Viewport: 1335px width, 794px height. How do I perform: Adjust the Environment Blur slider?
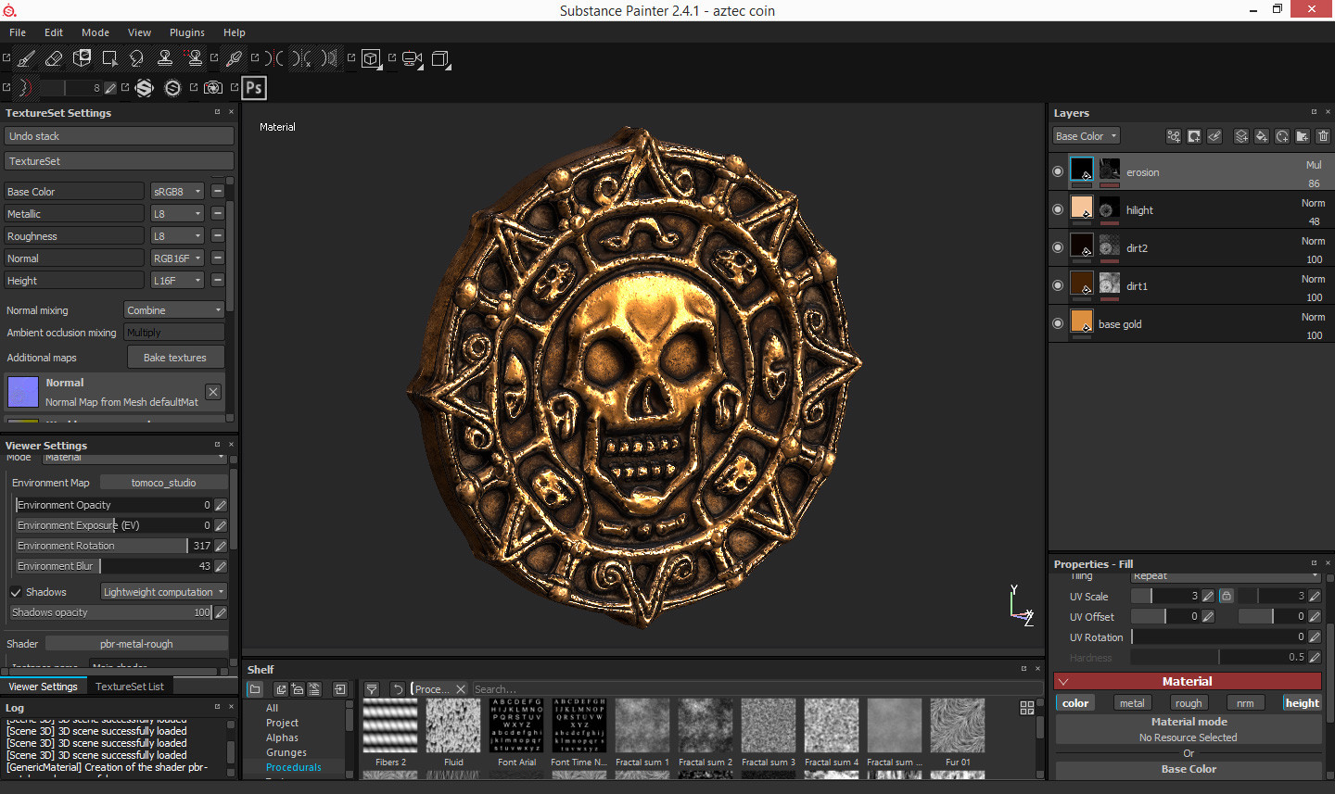pyautogui.click(x=113, y=566)
